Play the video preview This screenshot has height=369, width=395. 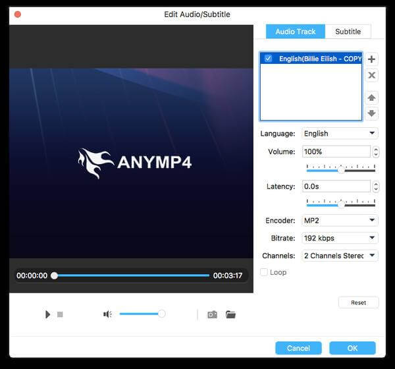[47, 314]
